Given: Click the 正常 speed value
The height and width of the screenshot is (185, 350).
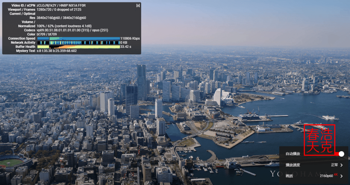Looking at the screenshot, I should [334, 165].
